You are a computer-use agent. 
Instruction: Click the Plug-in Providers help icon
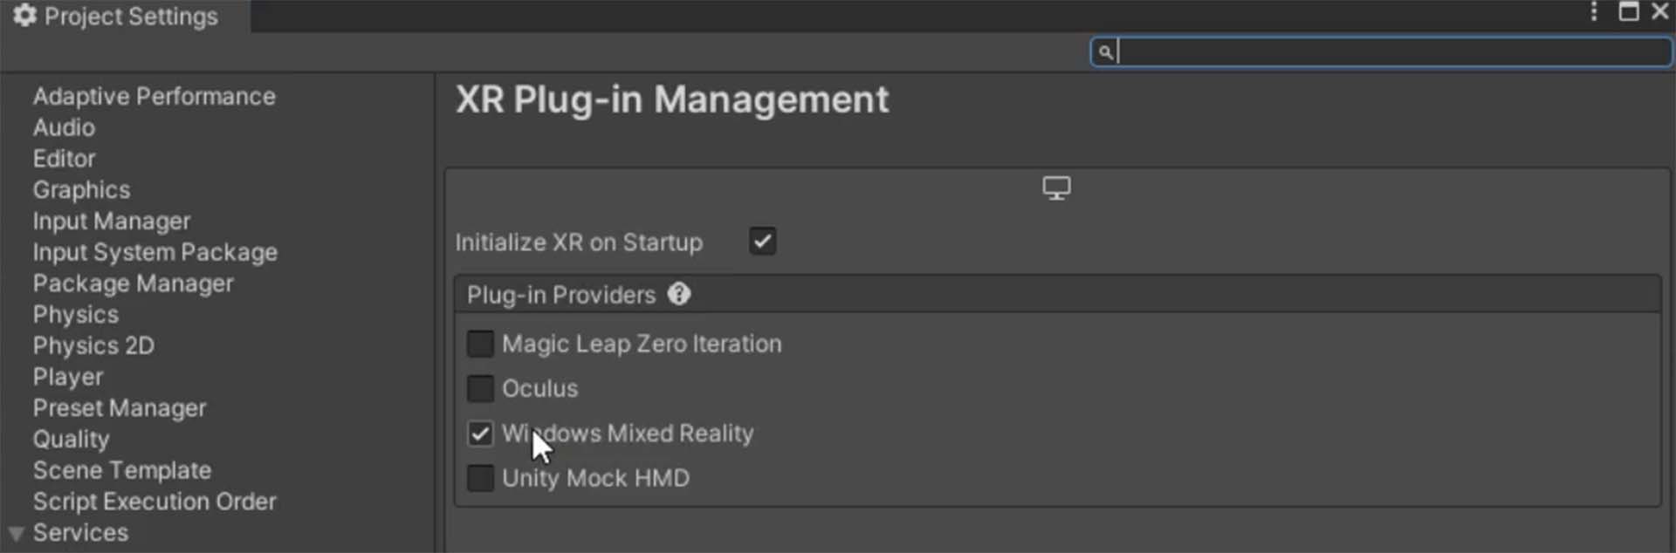(x=679, y=295)
